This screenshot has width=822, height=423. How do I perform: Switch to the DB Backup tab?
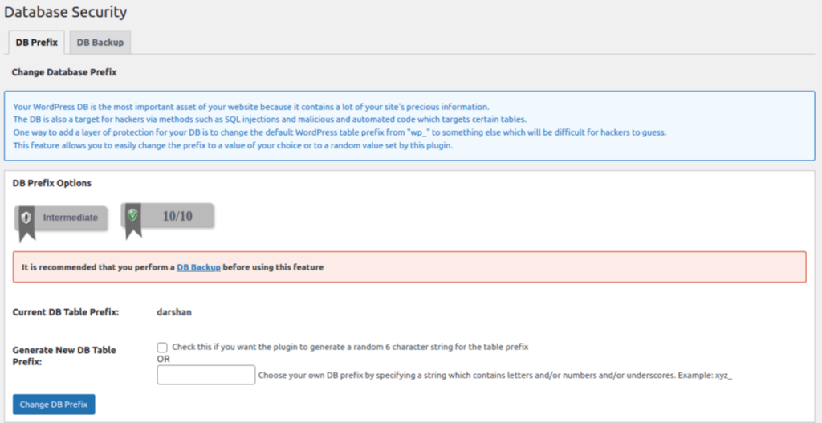[x=100, y=43]
